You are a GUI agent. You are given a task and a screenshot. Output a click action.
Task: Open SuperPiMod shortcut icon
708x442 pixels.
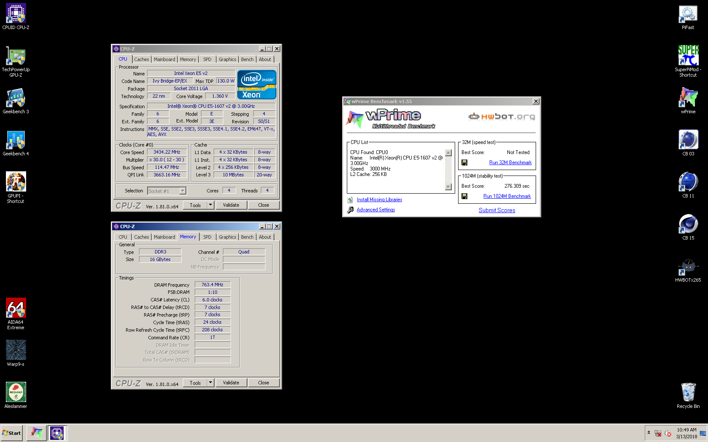pyautogui.click(x=688, y=61)
